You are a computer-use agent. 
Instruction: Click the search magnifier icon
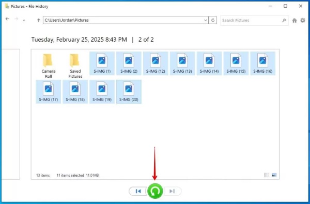284,20
